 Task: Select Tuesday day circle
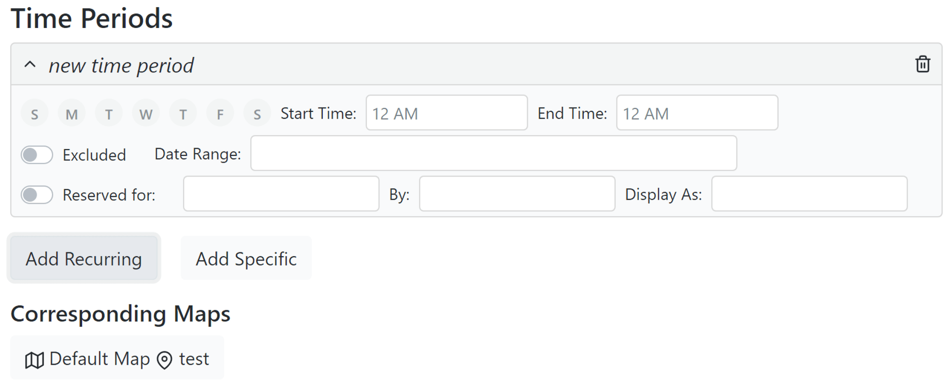tap(109, 114)
